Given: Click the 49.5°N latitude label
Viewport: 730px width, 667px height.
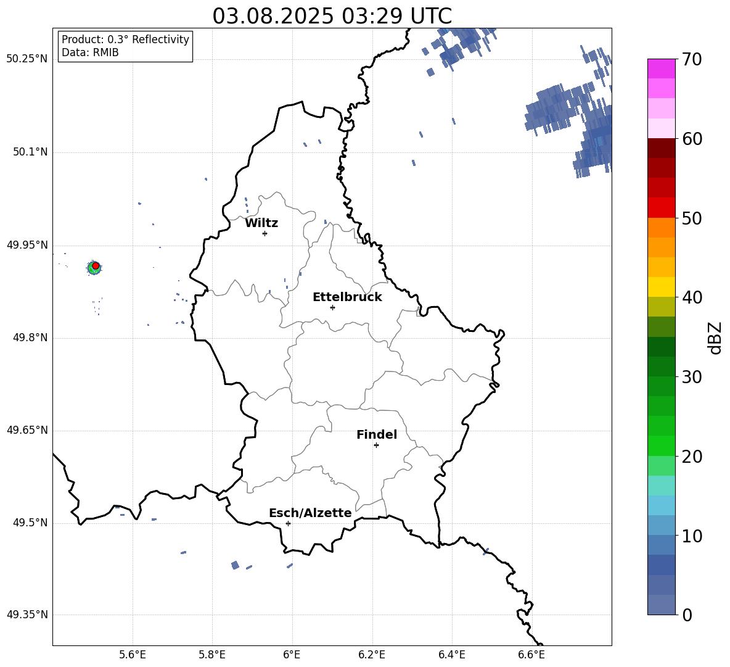Looking at the screenshot, I should pos(30,523).
